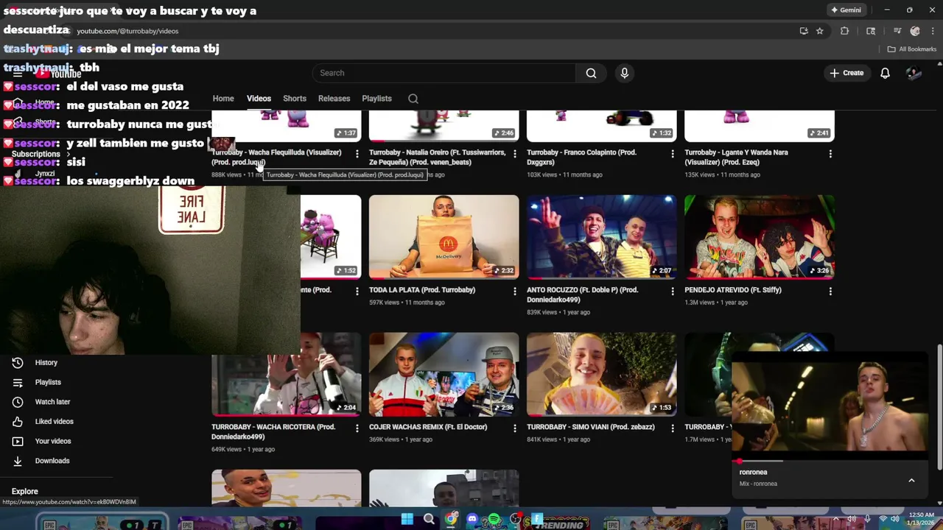Switch to the channel Home tab

coord(223,99)
